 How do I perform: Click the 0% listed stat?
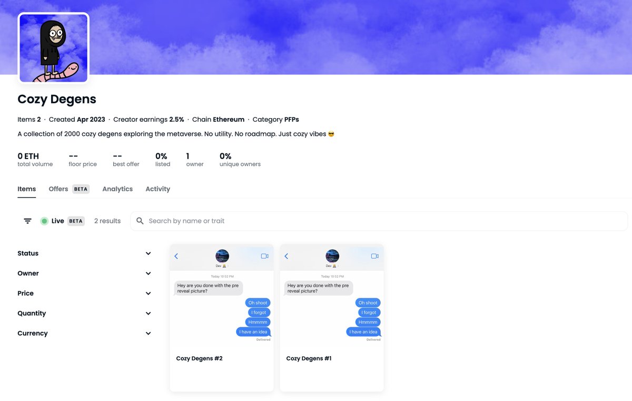[x=163, y=160]
